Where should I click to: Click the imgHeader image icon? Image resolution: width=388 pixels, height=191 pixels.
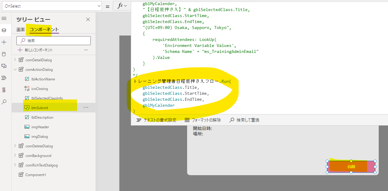pyautogui.click(x=27, y=127)
